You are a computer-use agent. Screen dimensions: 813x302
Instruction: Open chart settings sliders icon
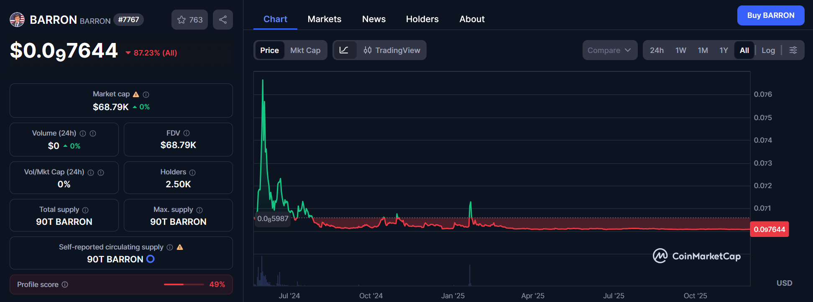(793, 50)
